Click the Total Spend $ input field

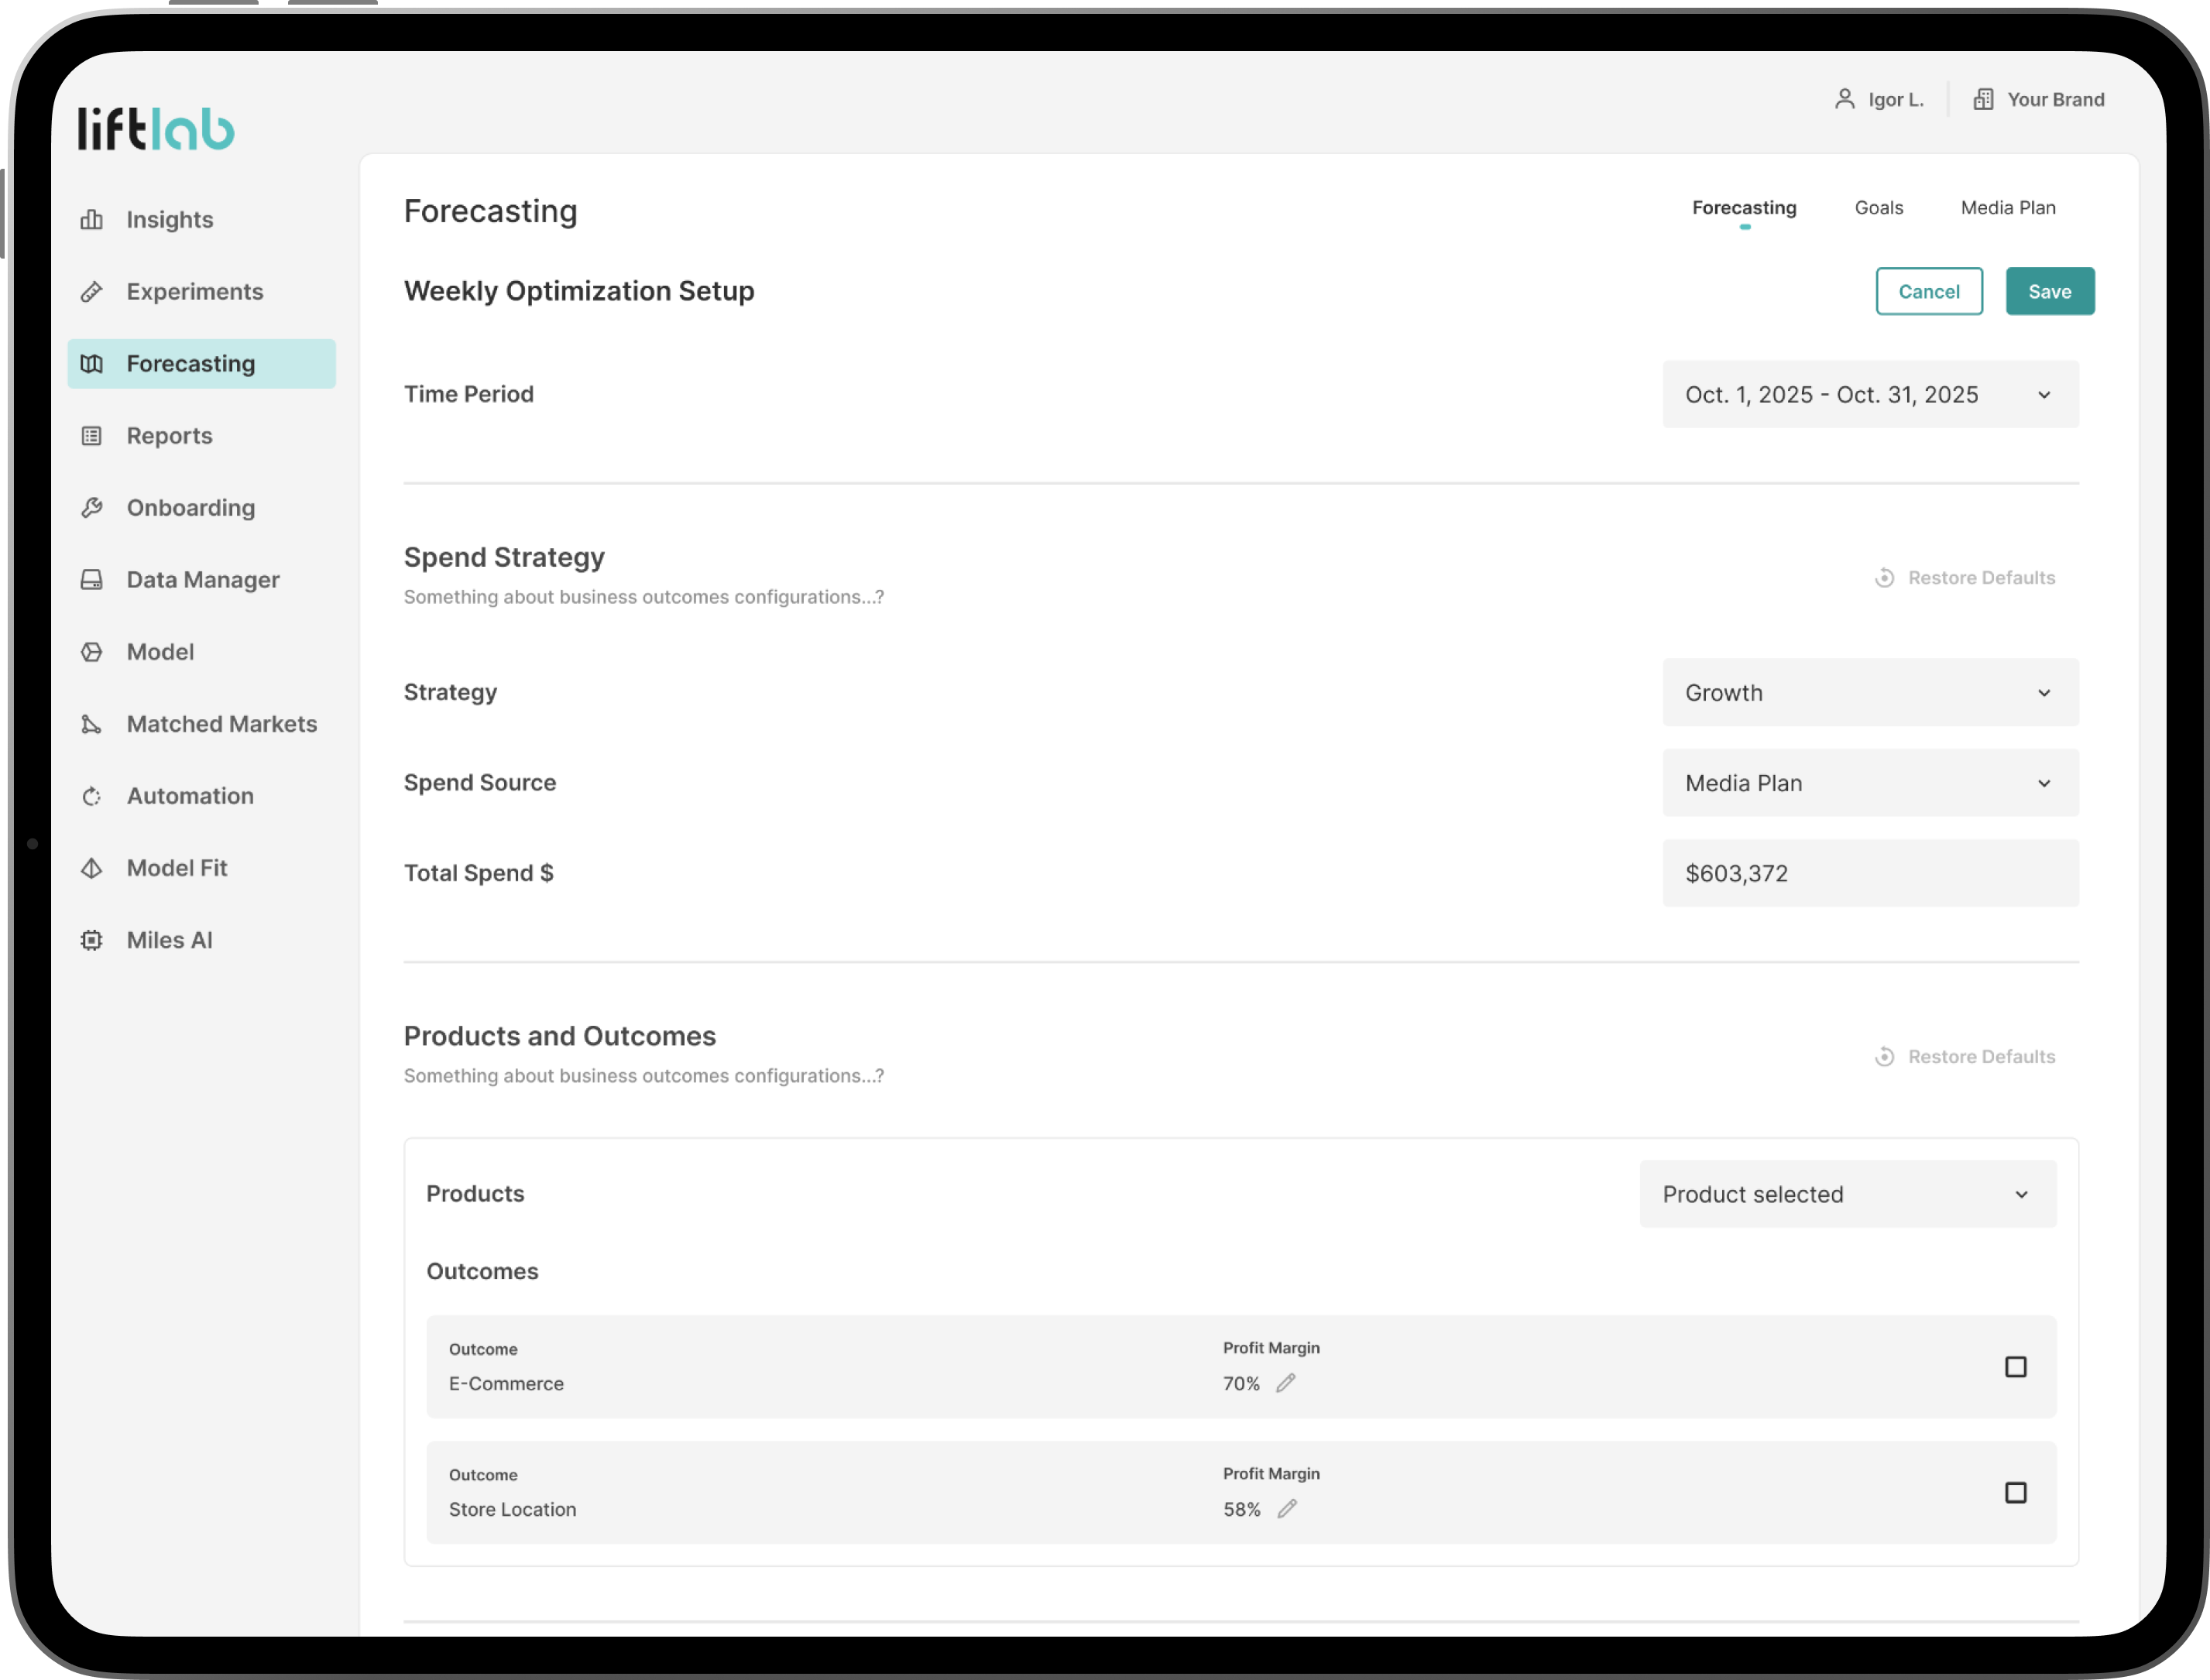tap(1870, 873)
